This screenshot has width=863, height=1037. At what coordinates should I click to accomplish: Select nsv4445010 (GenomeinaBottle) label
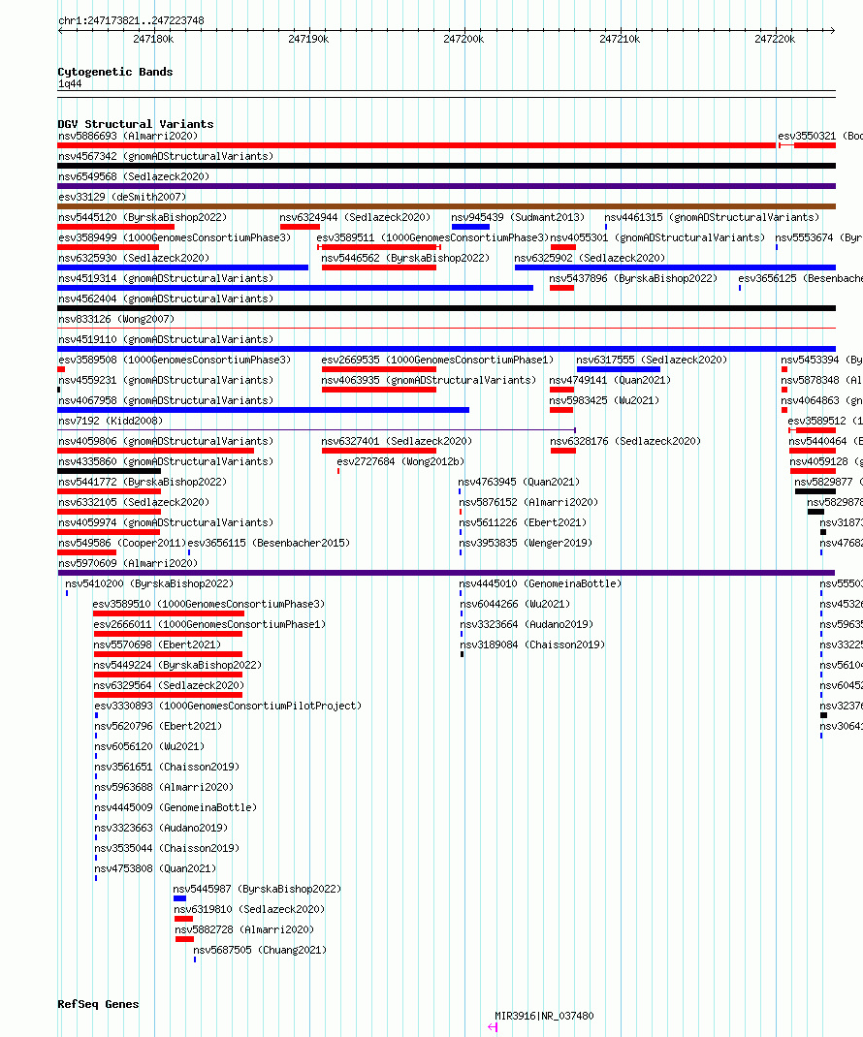pos(540,584)
